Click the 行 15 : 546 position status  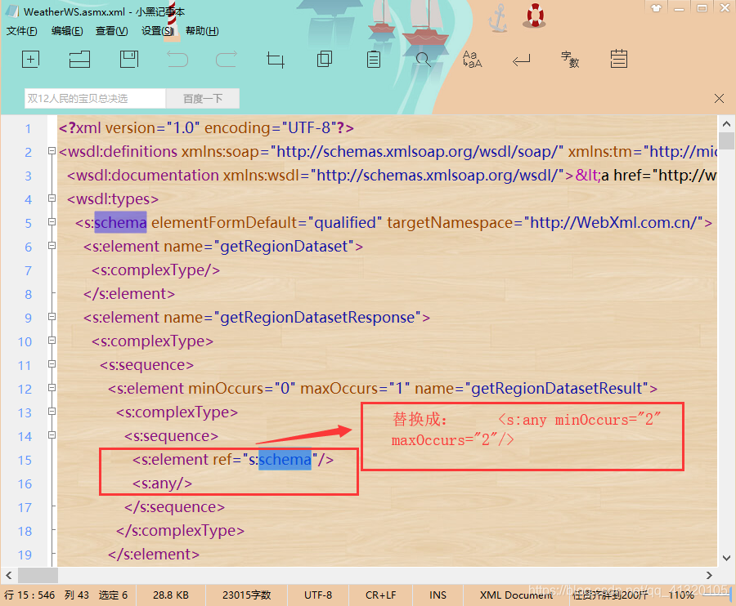click(29, 595)
